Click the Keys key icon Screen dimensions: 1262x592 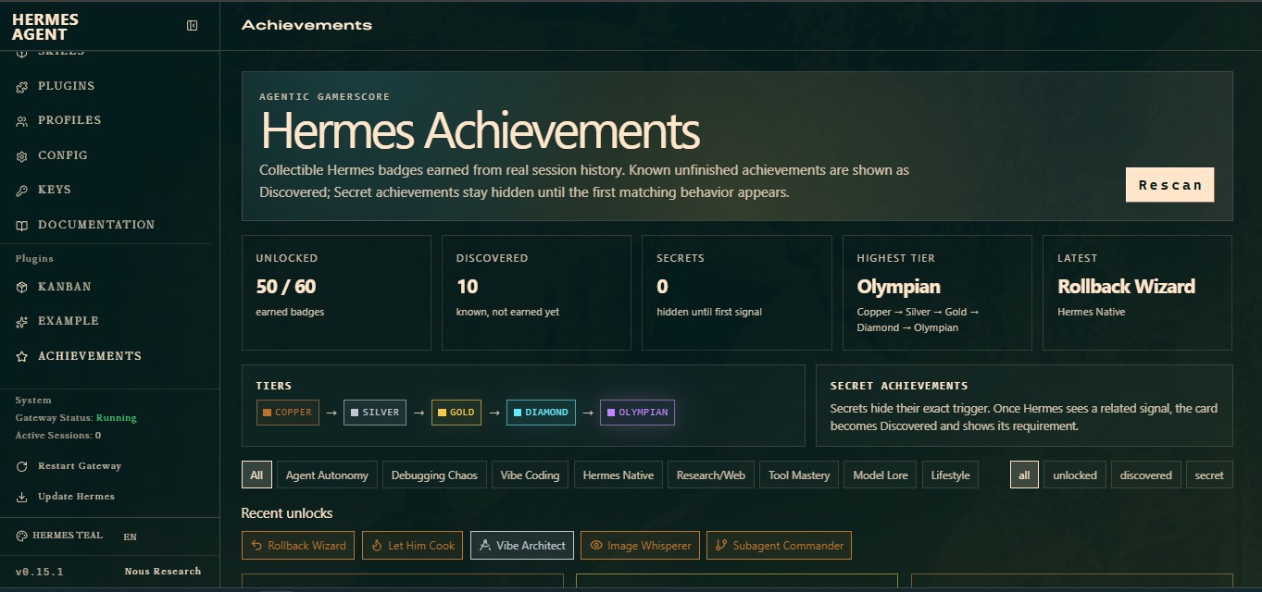[22, 191]
